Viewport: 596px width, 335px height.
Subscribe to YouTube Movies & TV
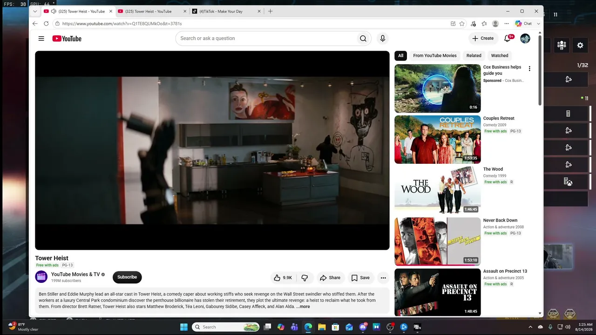[127, 277]
